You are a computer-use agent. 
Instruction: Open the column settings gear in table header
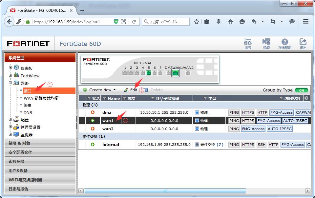point(306,98)
